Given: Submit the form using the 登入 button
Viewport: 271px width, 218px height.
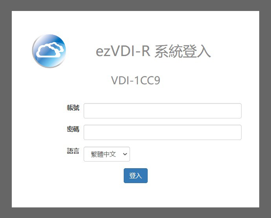Looking at the screenshot, I should (x=135, y=176).
